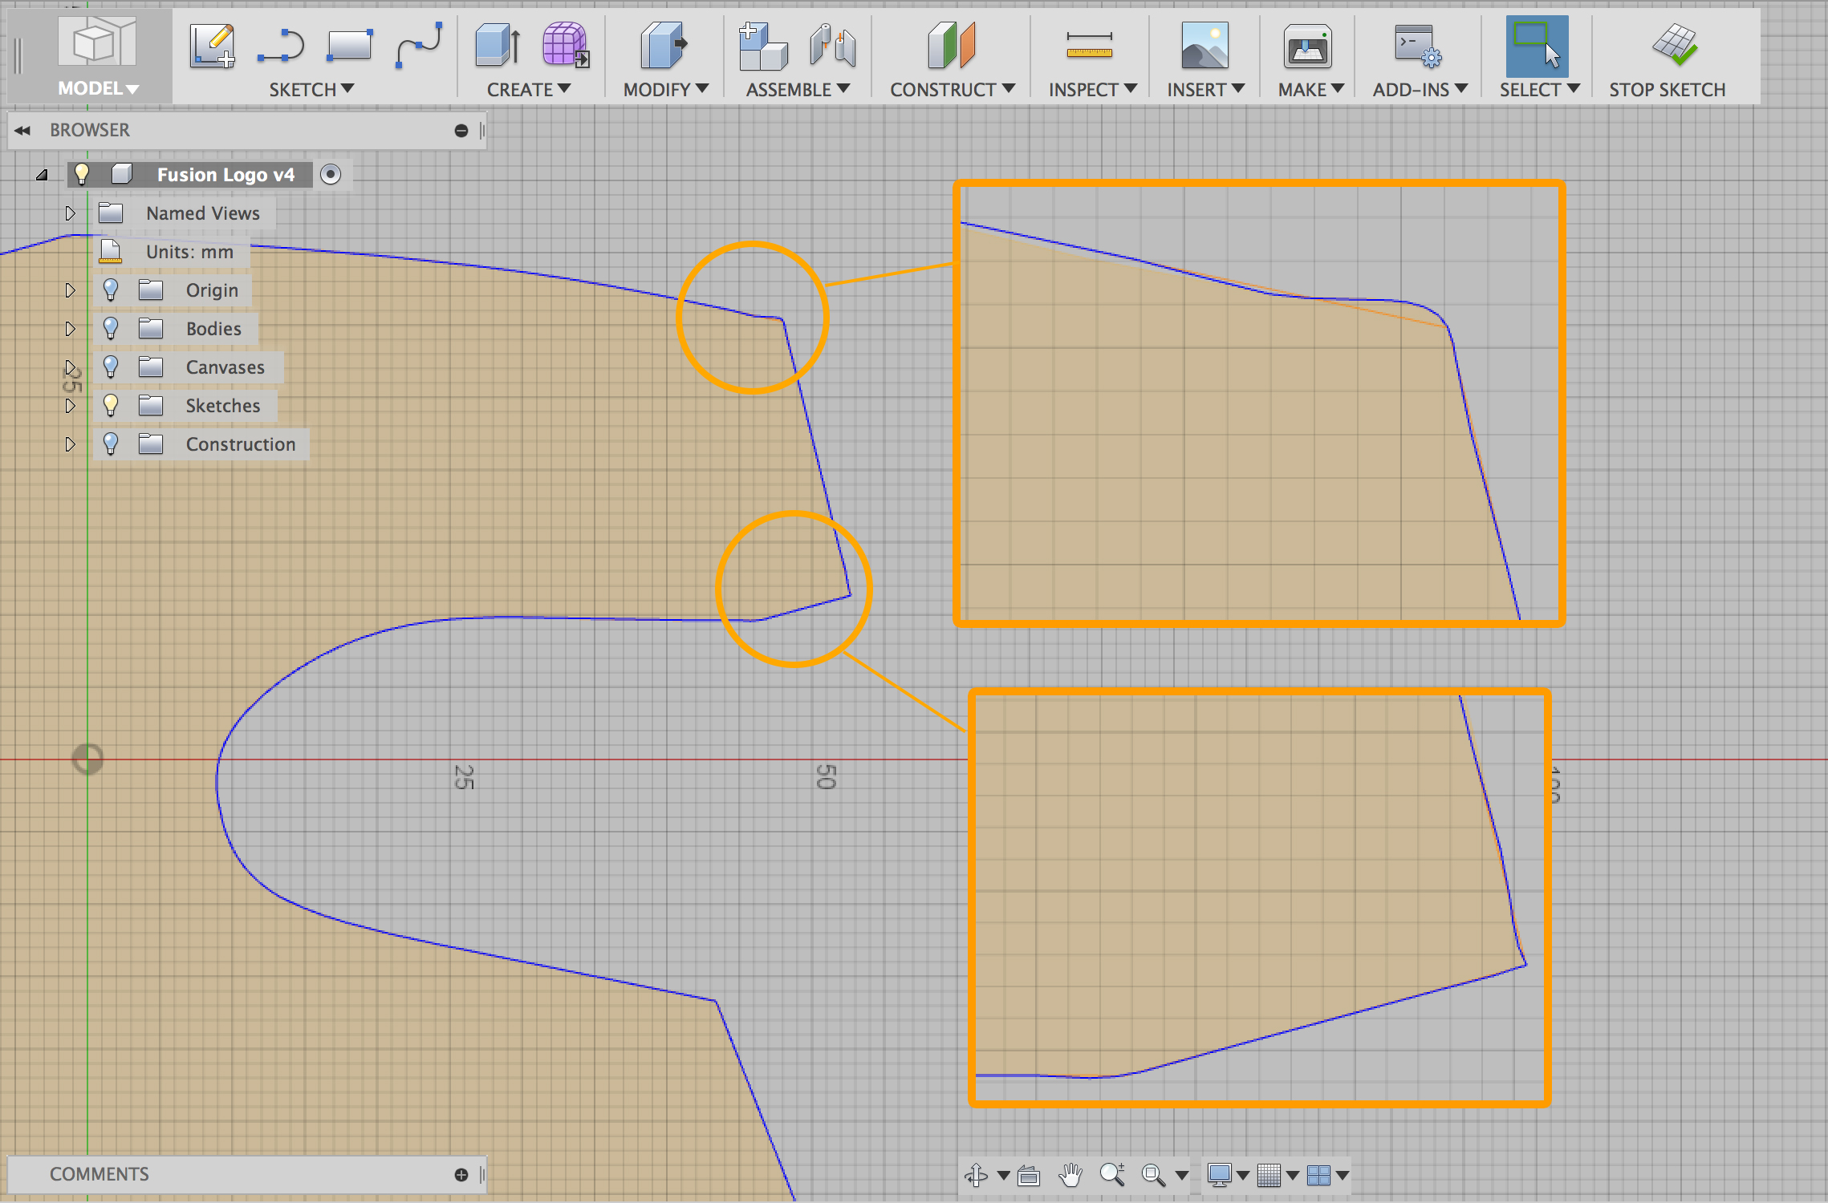
Task: Click the Measure ruler icon
Action: (x=1089, y=46)
